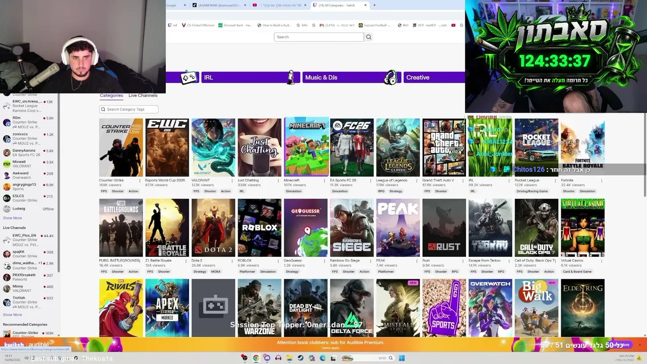
Task: Open Minny channel avatar in sidebar
Action: (x=7, y=288)
